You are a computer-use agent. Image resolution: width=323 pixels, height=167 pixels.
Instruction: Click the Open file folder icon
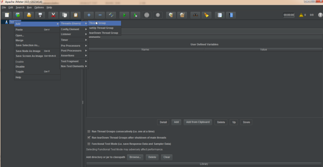(x=29, y=15)
